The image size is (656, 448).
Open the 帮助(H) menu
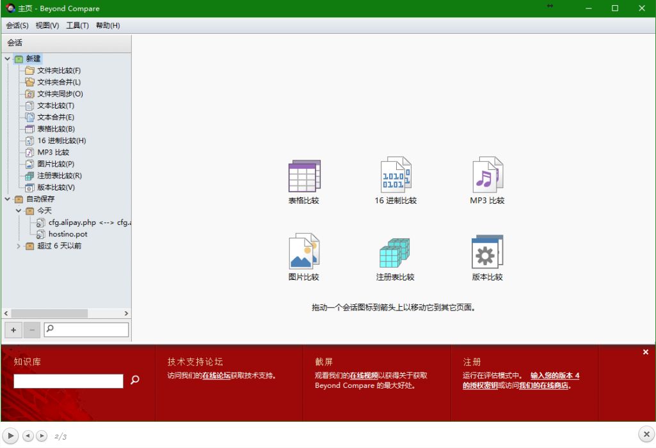(108, 26)
